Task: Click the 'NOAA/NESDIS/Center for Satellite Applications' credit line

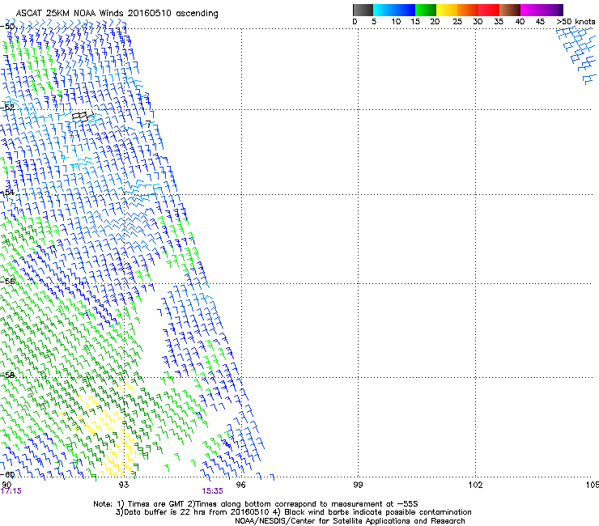Action: pos(350,521)
